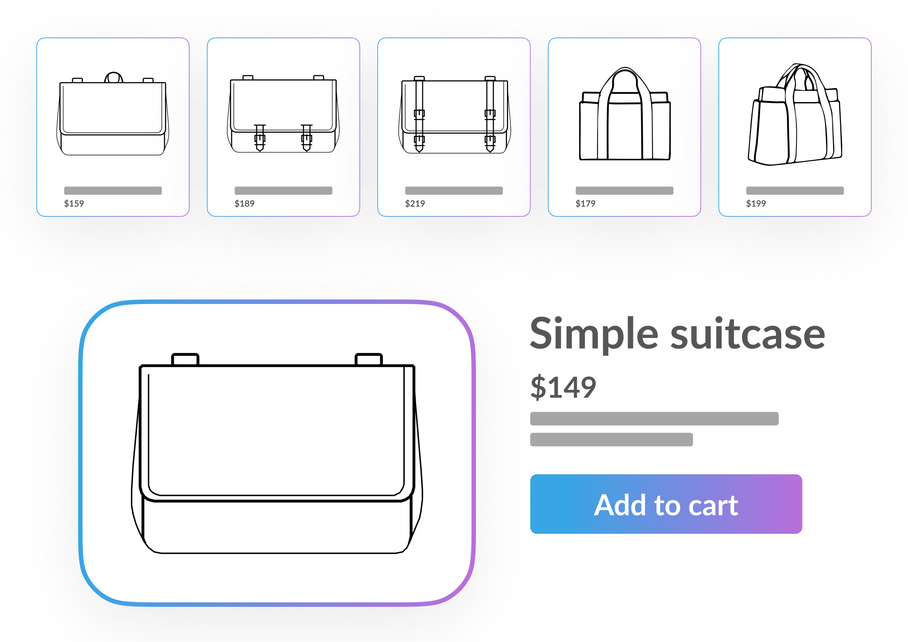
Task: Click the satchel icon with top handle
Action: pos(113,113)
